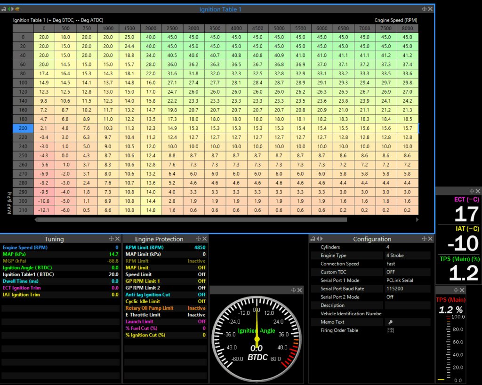Select the 4000 RPM column header
Viewport: 482px width, 385px height.
[236, 28]
